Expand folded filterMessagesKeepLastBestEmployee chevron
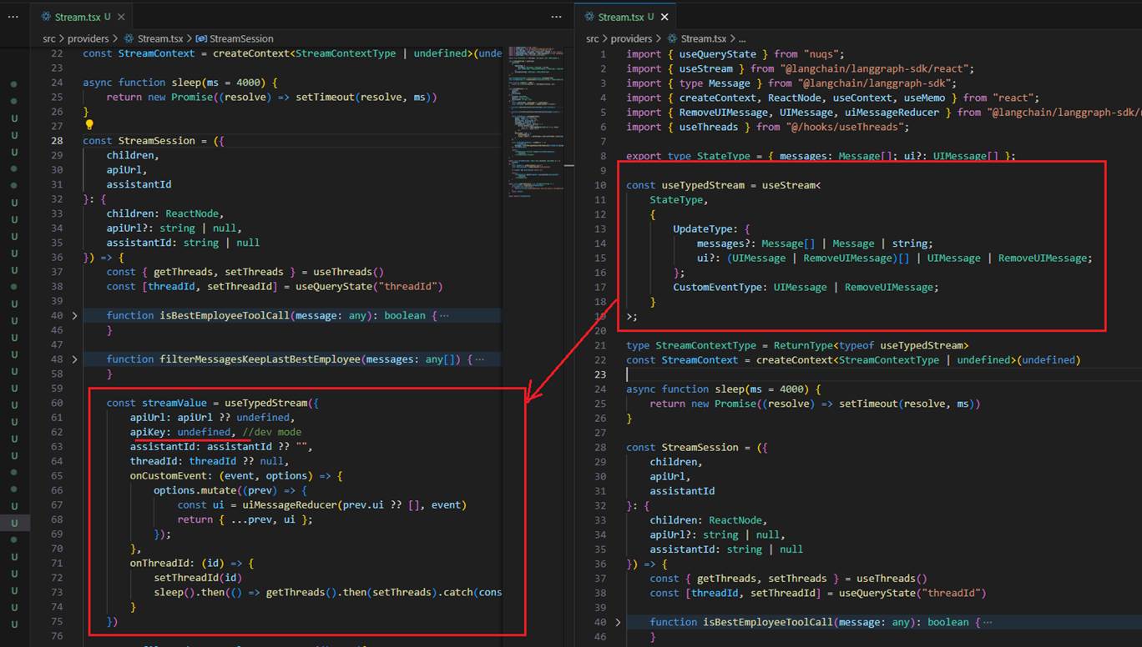The width and height of the screenshot is (1142, 647). (x=74, y=359)
